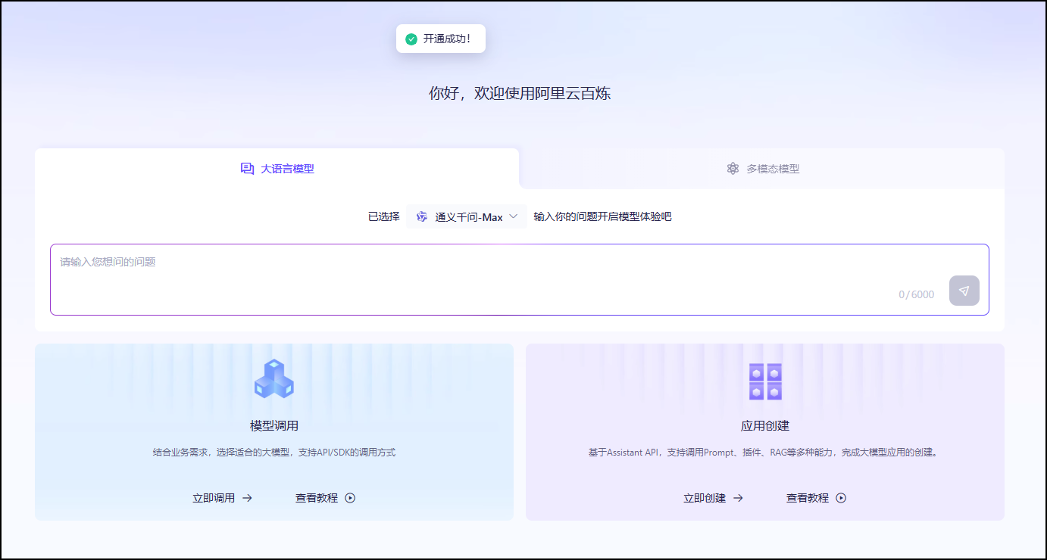Click the 模型调用 card title
Screen dimensions: 1047x560
[x=274, y=426]
